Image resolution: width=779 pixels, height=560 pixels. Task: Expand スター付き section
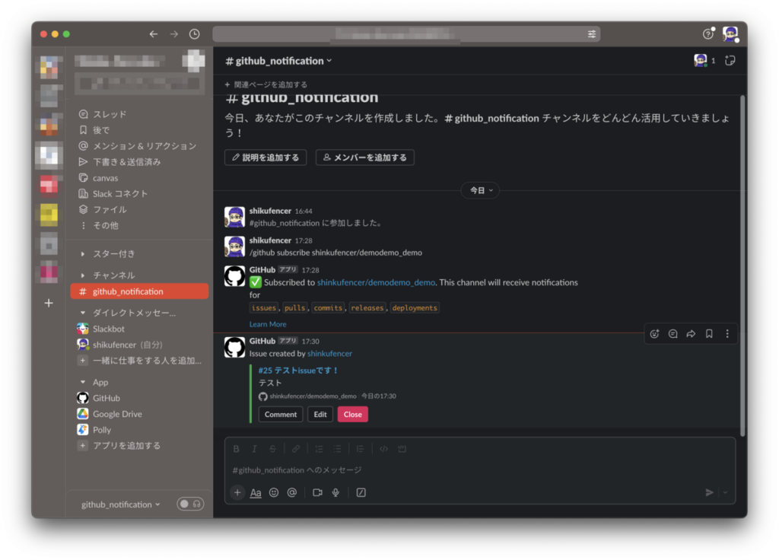coord(82,254)
